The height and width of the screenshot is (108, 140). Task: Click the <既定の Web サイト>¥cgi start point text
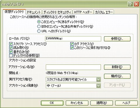62,73
